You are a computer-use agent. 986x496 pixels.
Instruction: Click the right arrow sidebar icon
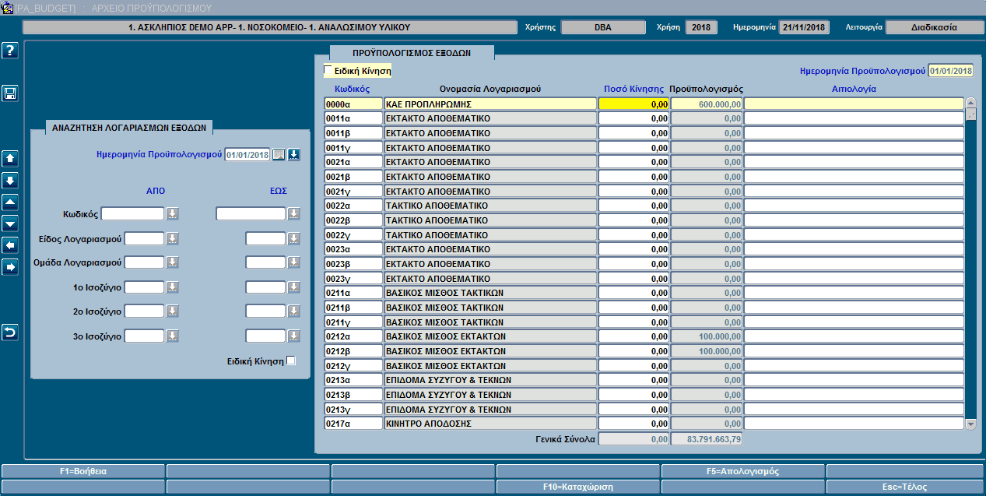[10, 267]
